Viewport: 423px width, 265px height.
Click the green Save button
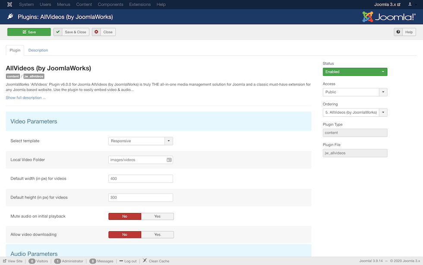[29, 32]
